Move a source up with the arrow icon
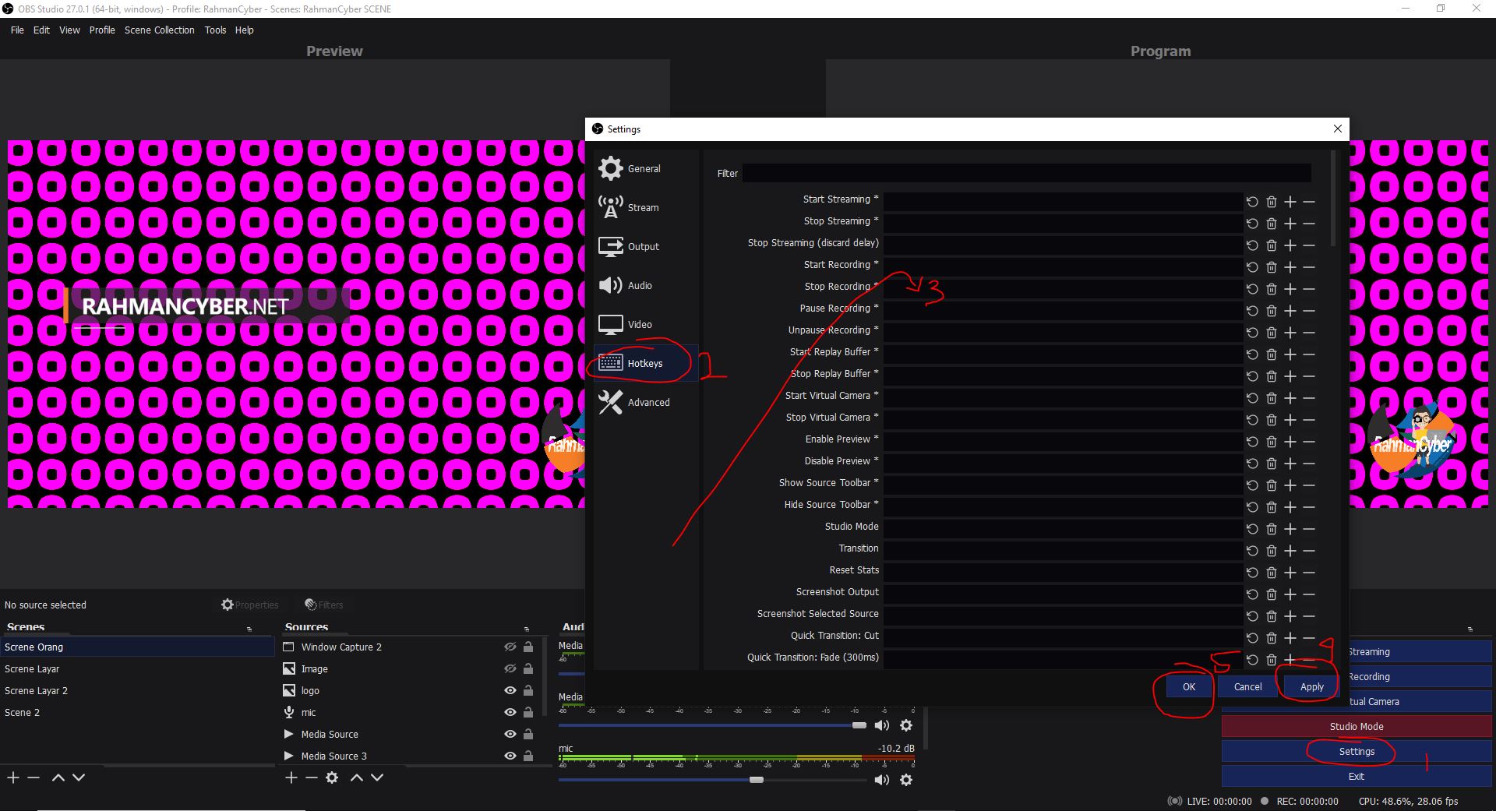 356,778
